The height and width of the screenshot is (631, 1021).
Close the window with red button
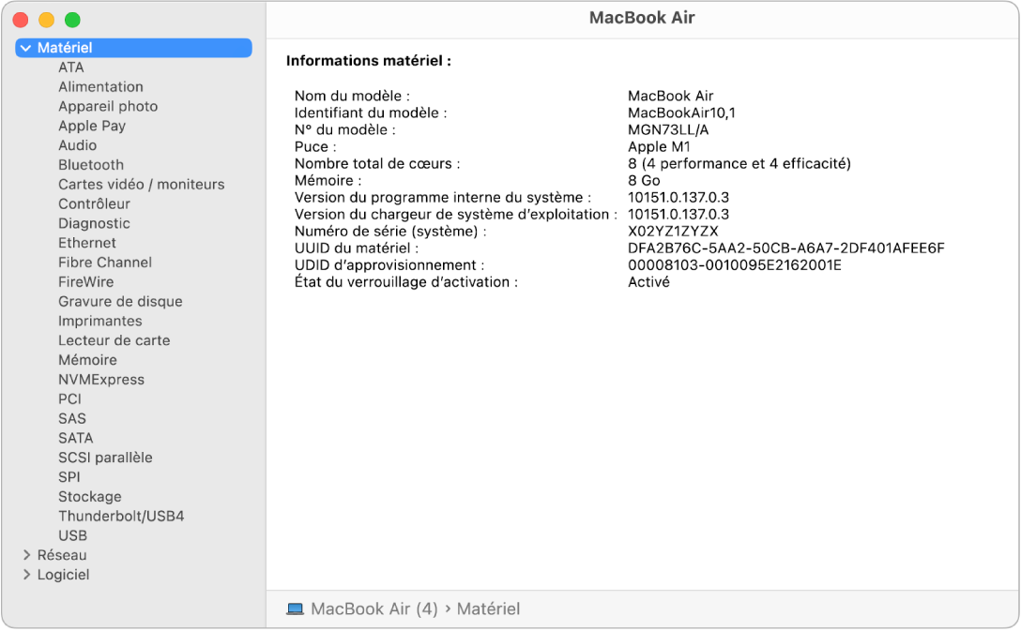(21, 21)
